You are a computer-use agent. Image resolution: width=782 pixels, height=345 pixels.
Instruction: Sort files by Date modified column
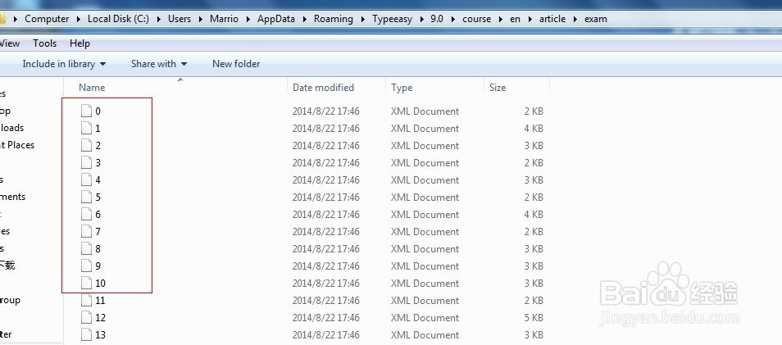(x=323, y=87)
